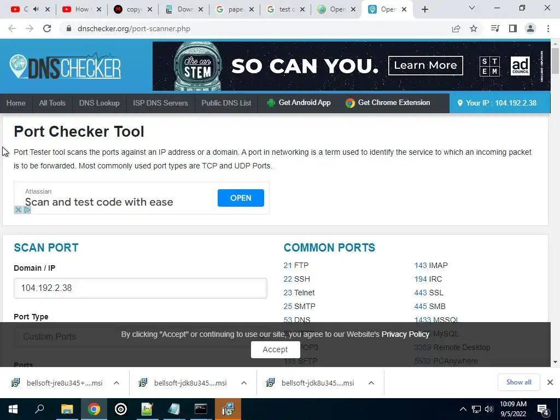This screenshot has width=560, height=420.
Task: Click the page vertical scrollbar thumb
Action: click(555, 61)
